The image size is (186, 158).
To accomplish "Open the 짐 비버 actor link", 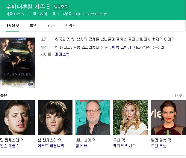I will [81, 146].
